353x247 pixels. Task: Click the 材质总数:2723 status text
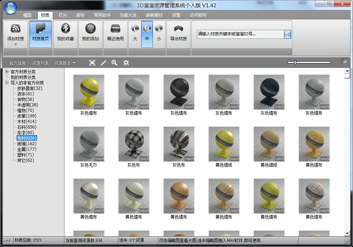pos(28,240)
